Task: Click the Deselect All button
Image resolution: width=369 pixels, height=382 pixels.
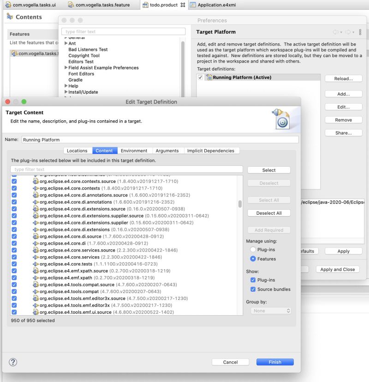Action: 268,213
